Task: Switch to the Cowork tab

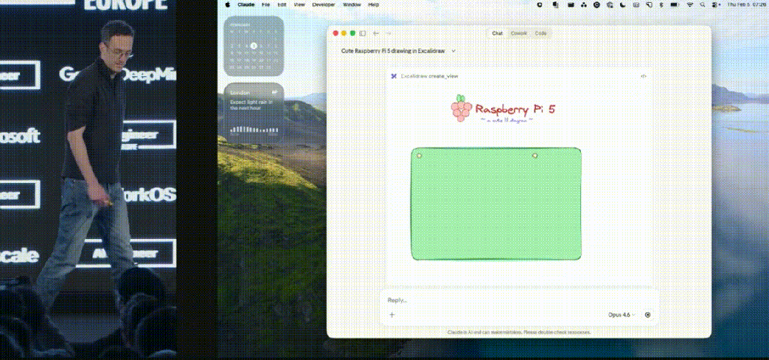Action: pyautogui.click(x=518, y=33)
